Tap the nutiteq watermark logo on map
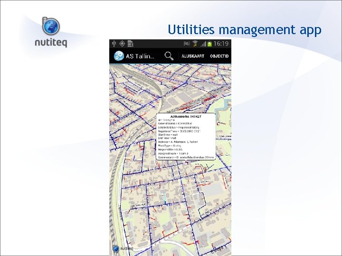 (123, 248)
